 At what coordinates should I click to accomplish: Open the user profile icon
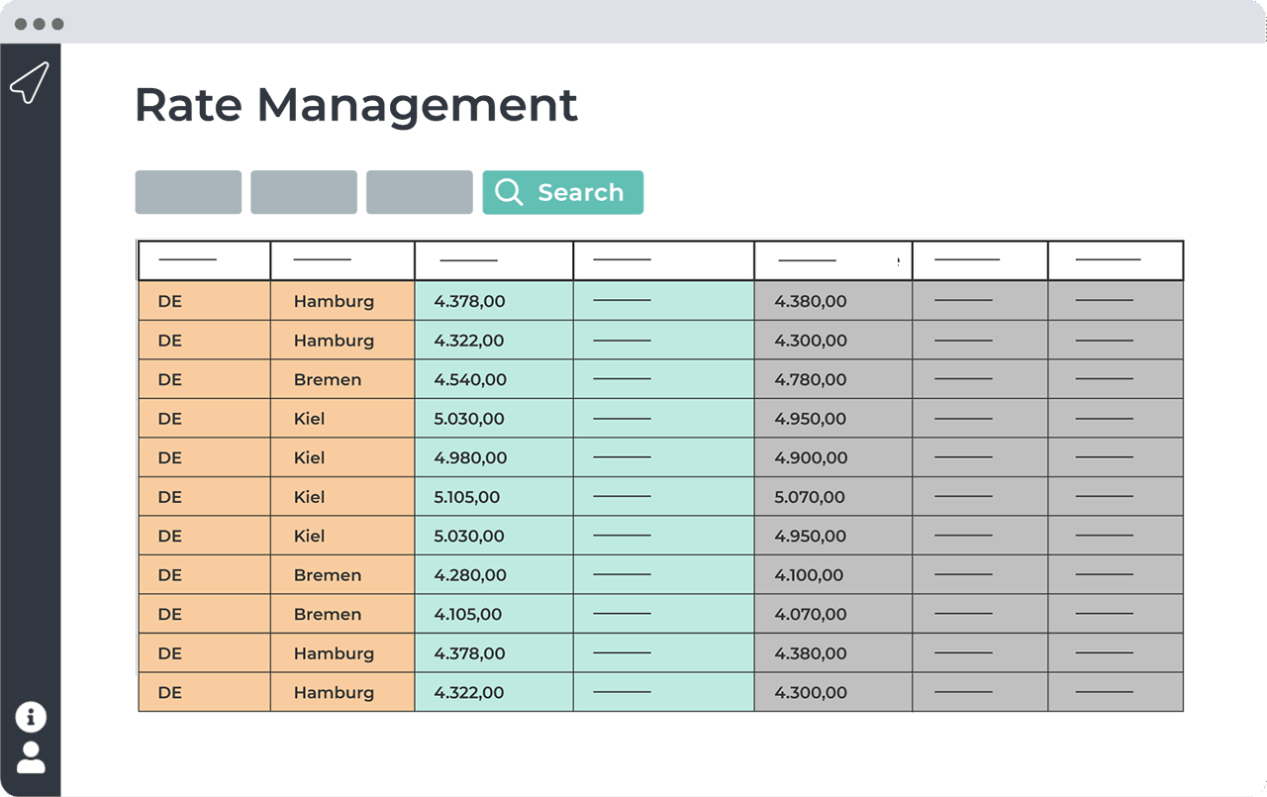pyautogui.click(x=31, y=757)
